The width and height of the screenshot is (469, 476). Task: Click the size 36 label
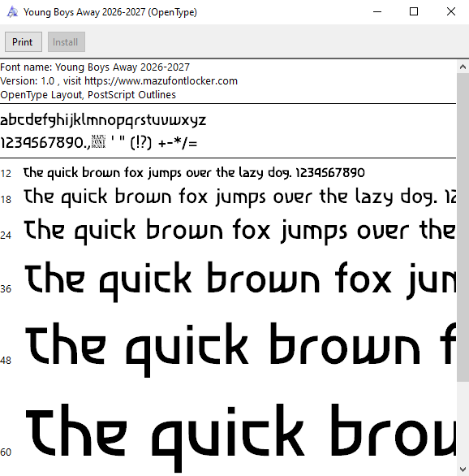[x=6, y=289]
